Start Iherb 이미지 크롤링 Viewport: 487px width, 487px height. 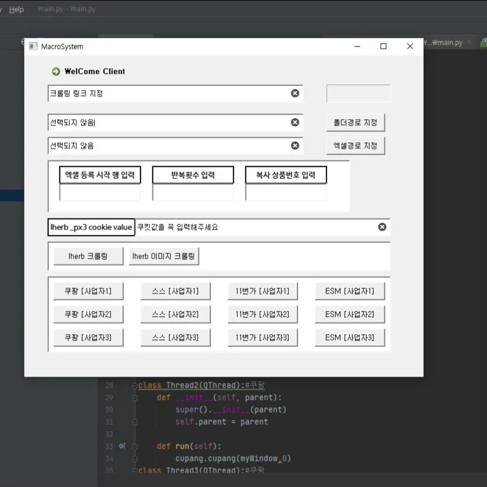click(164, 256)
